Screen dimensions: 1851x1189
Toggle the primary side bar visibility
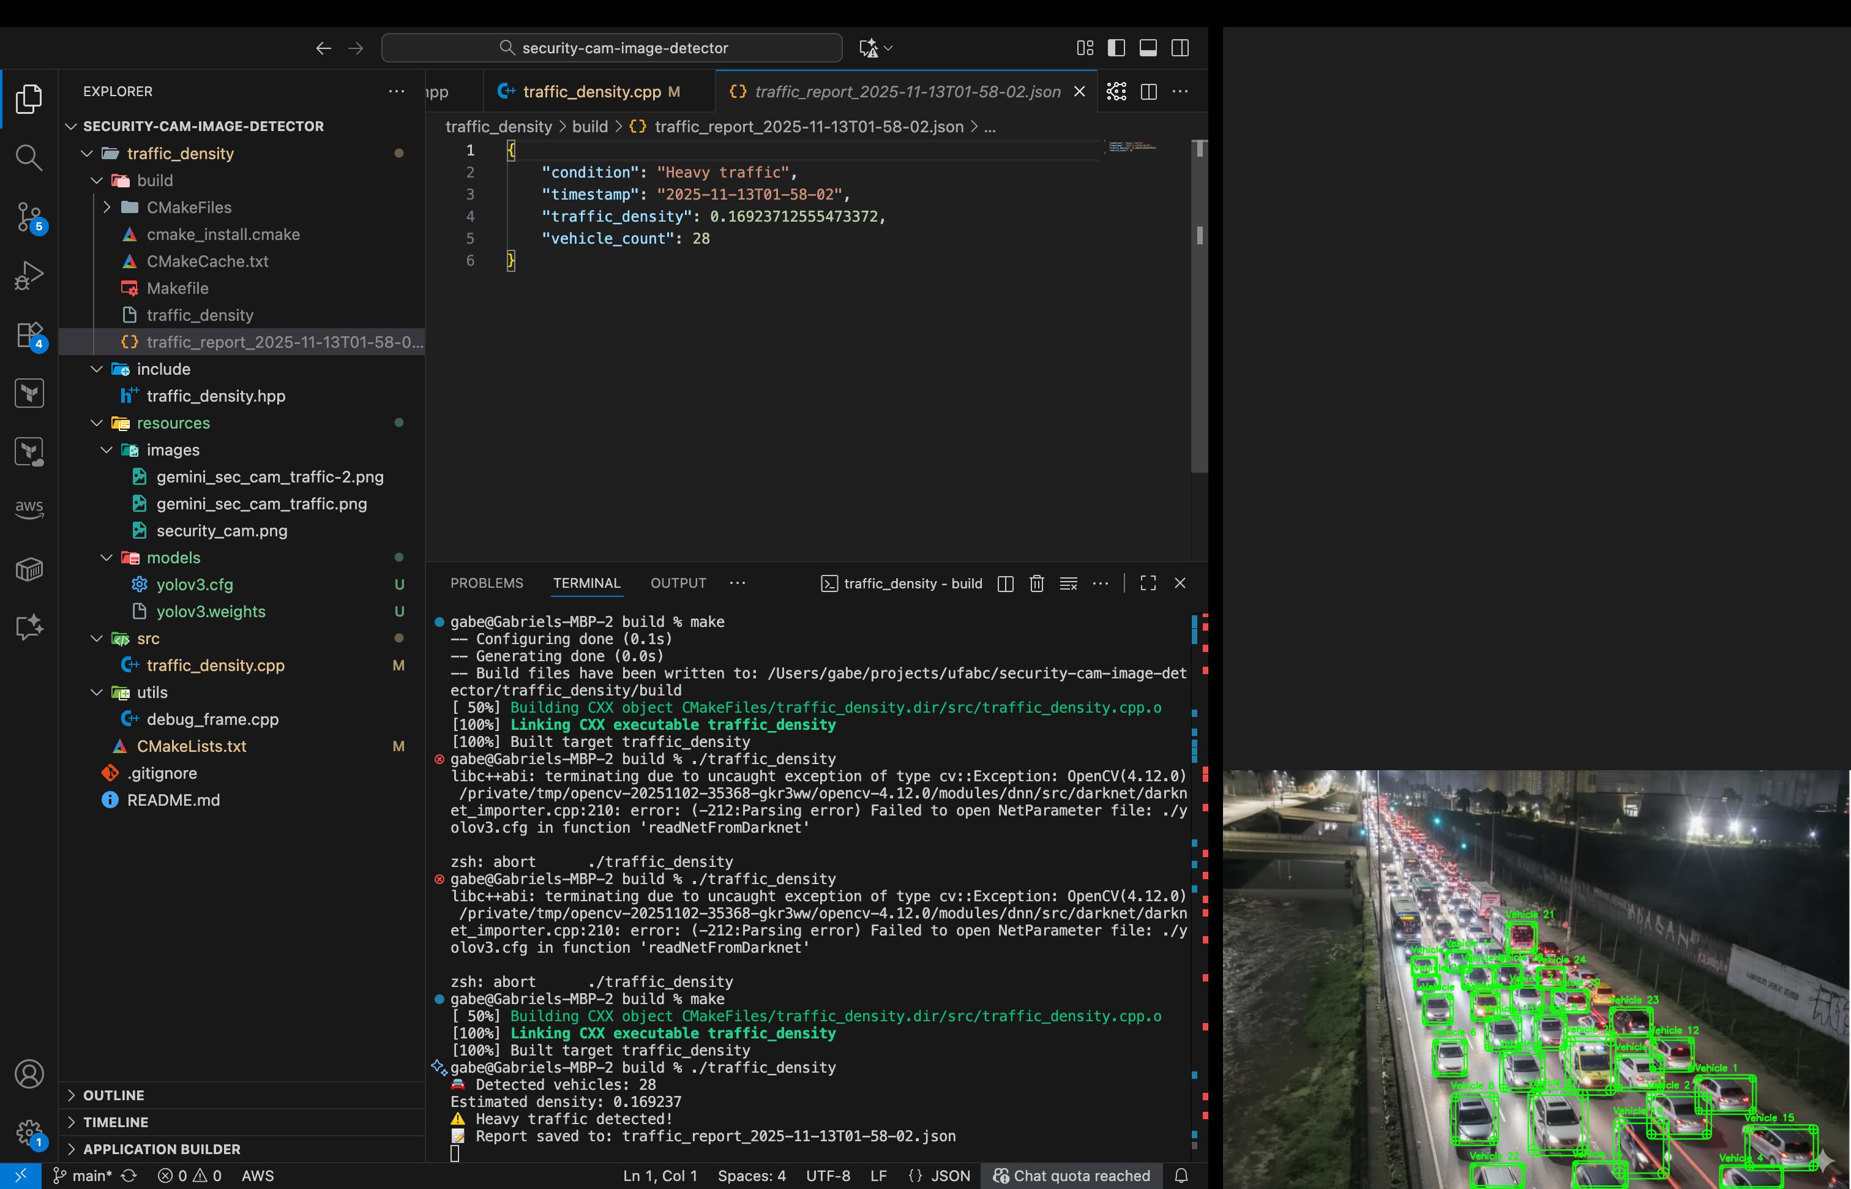tap(1116, 48)
